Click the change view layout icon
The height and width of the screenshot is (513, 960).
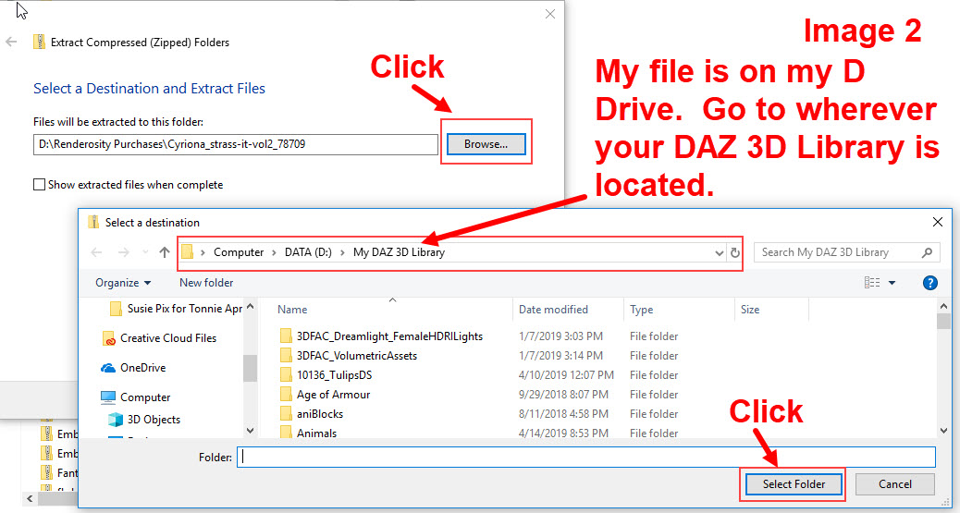point(871,283)
